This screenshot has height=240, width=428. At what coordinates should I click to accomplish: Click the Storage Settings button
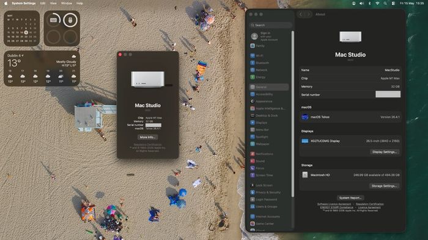(x=384, y=186)
